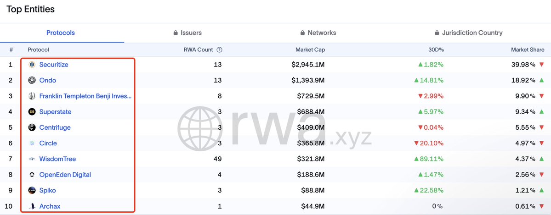Image resolution: width=551 pixels, height=215 pixels.
Task: Open the OpenEden Digital link
Action: 65,175
